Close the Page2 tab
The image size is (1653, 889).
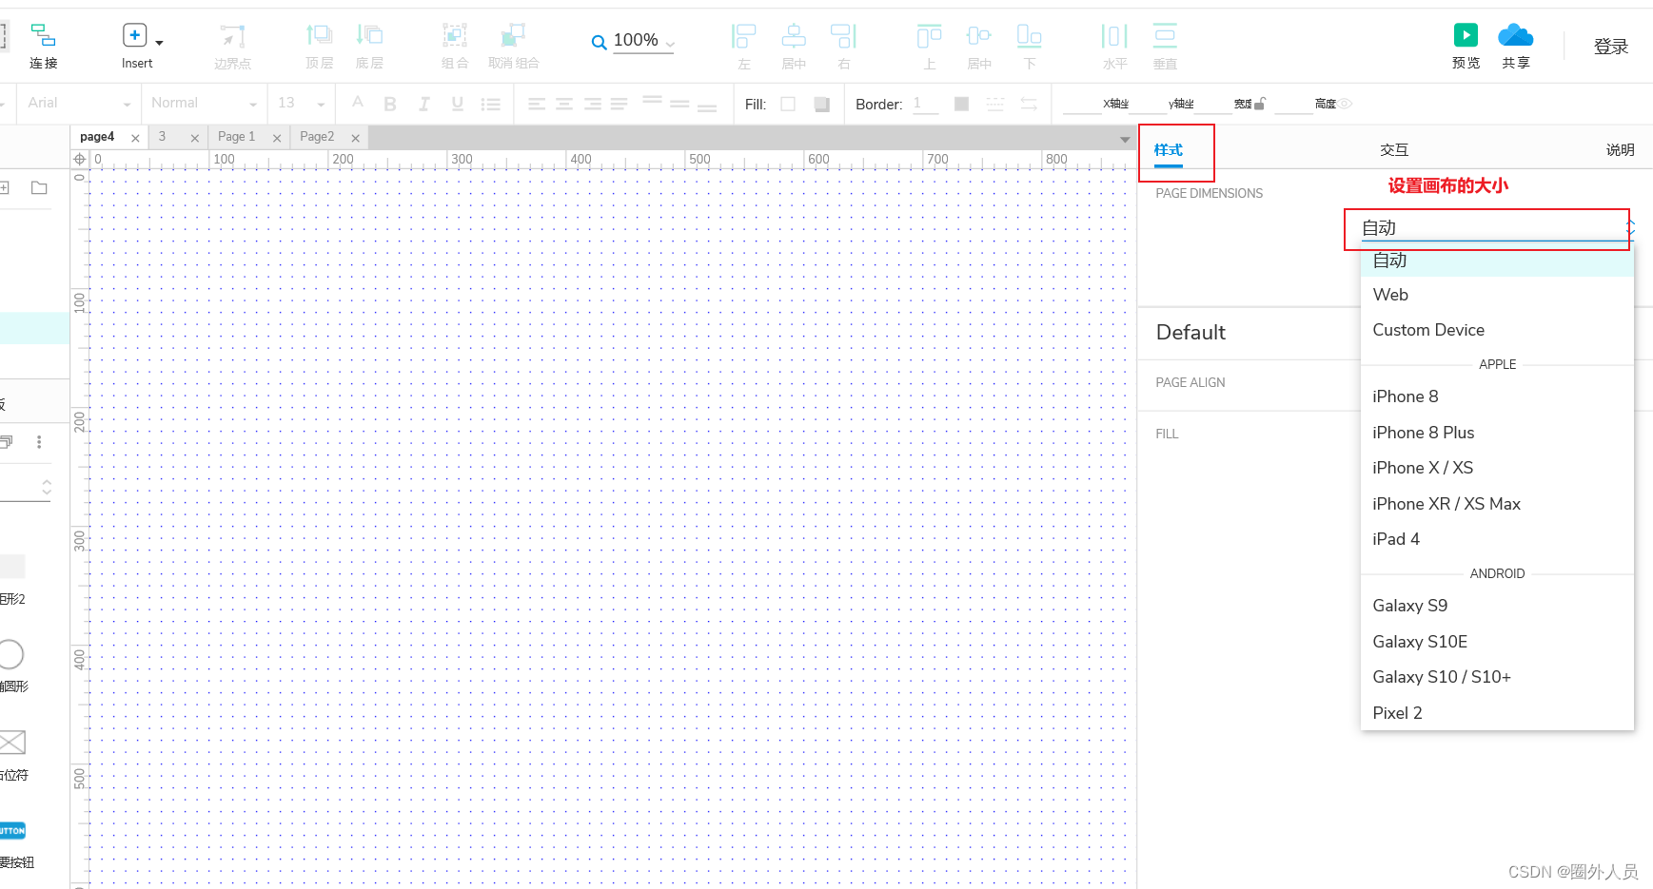point(355,138)
